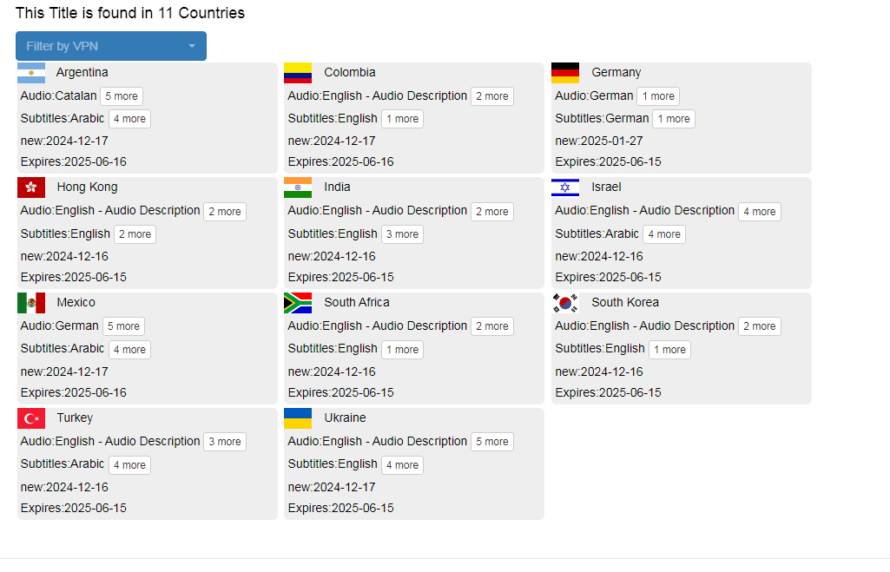This screenshot has height=572, width=890.
Task: Expand Argentina's 5 more audio languages
Action: [122, 96]
